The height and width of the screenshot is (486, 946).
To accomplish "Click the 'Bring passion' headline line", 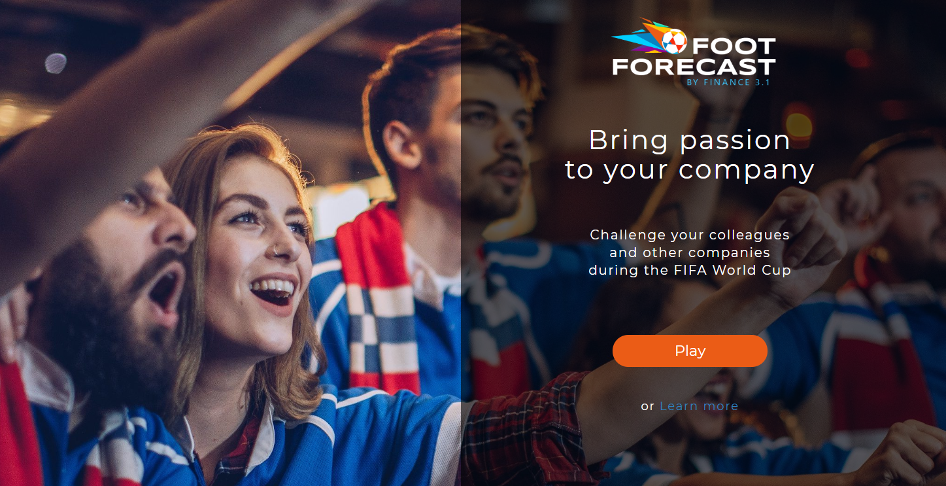I will tap(690, 140).
